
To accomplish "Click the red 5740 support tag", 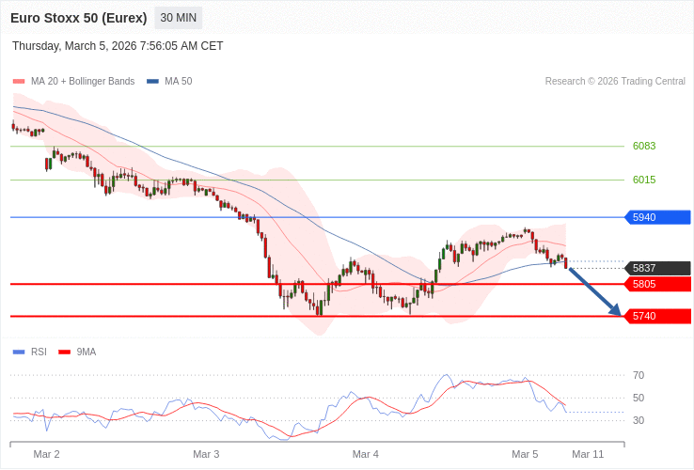I will pos(657,317).
